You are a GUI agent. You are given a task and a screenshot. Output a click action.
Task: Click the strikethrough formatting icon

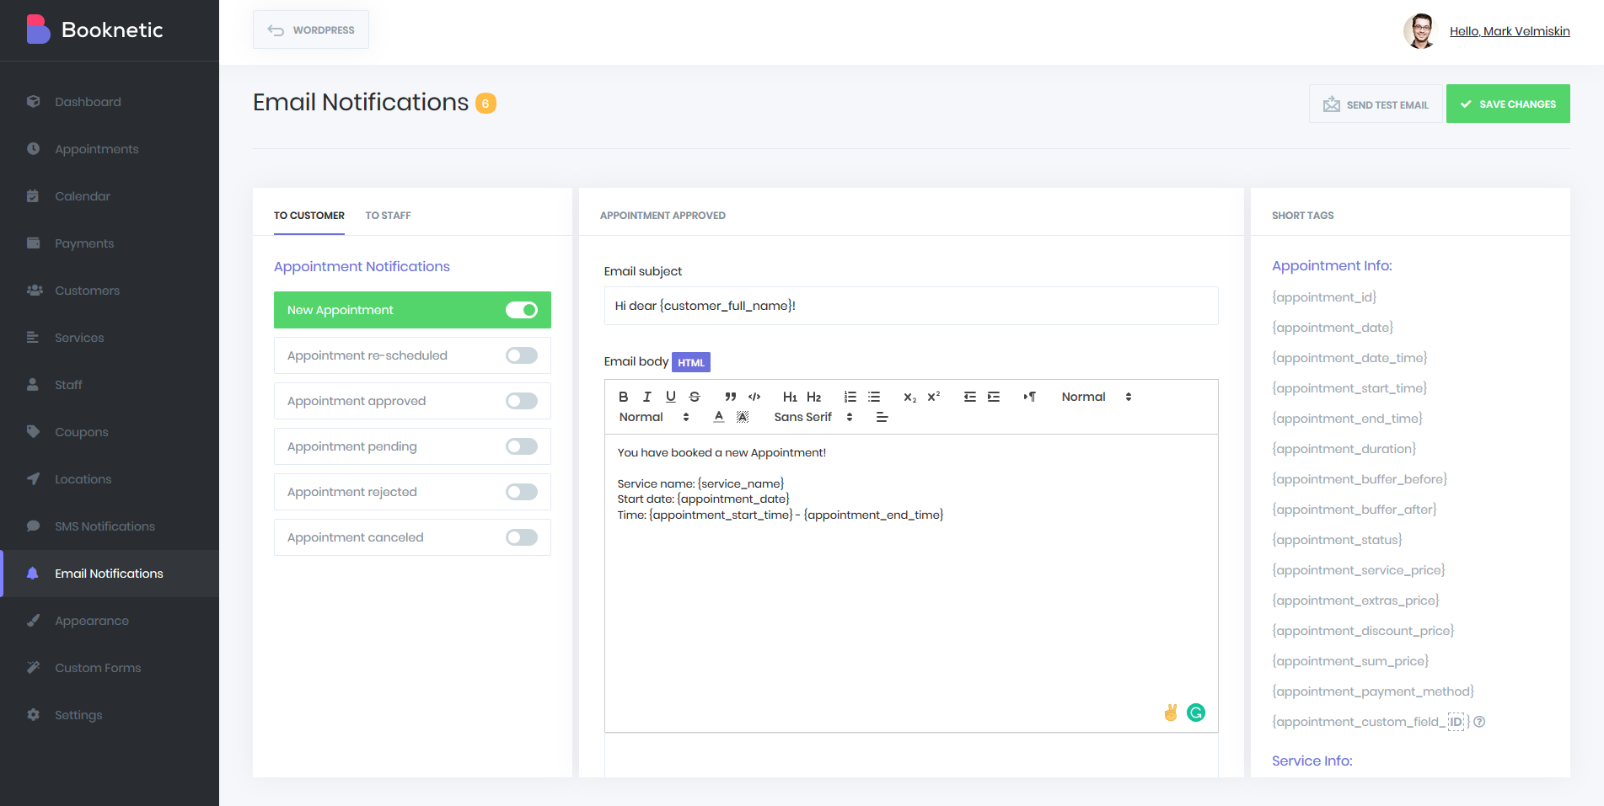[x=695, y=397]
